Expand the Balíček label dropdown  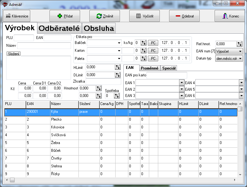(x=119, y=43)
